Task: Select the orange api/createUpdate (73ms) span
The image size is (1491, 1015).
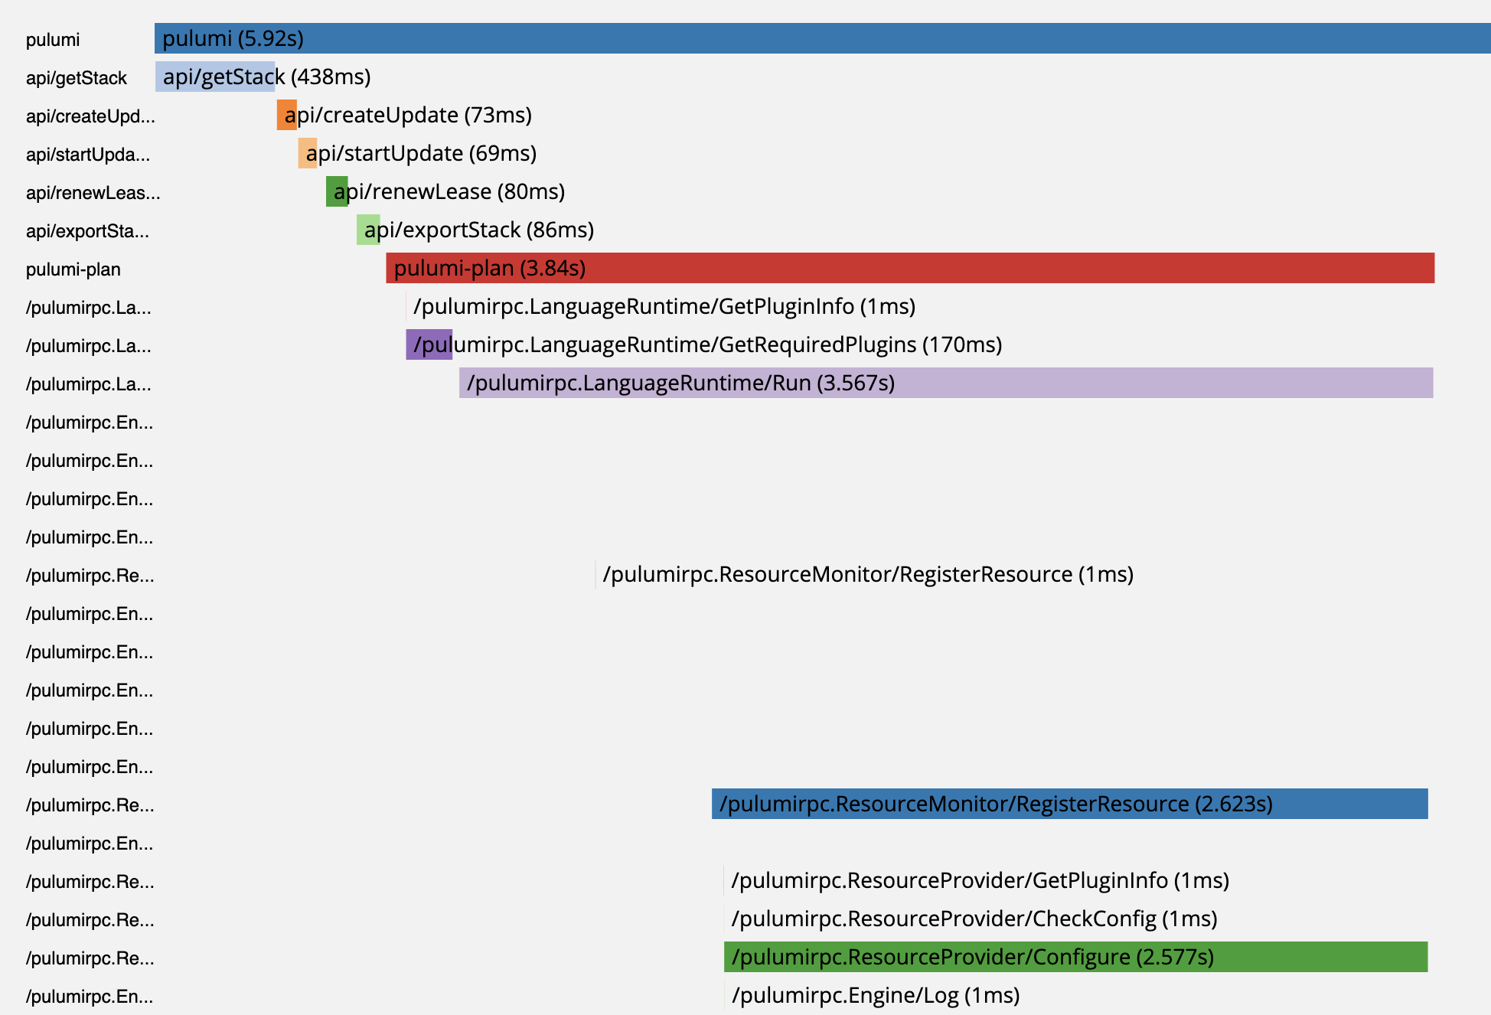Action: tap(286, 116)
